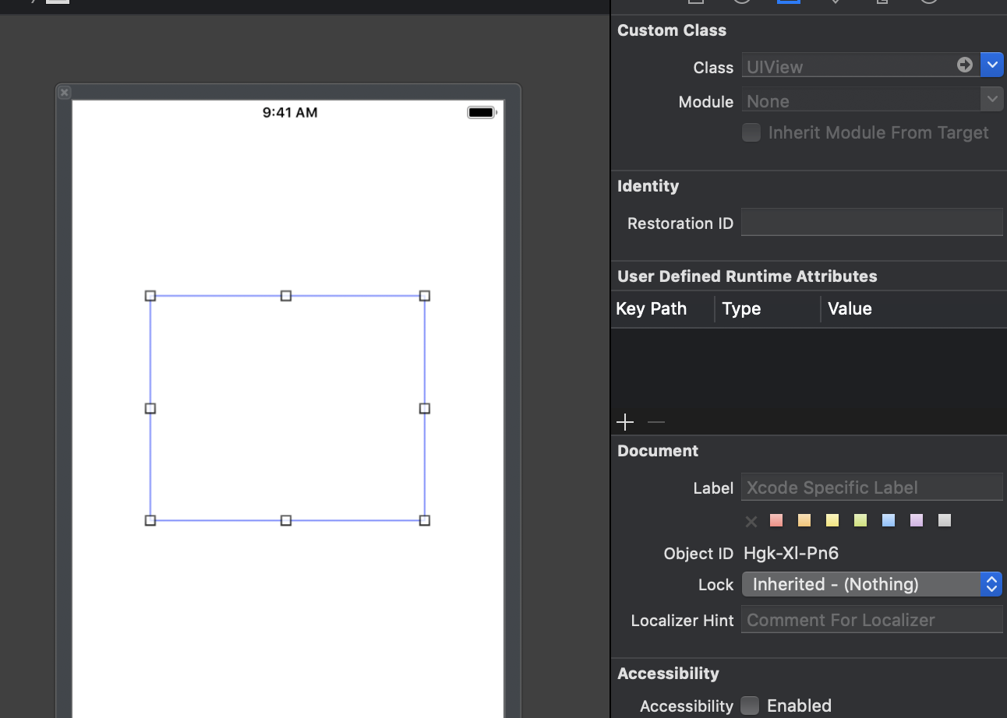Screen dimensions: 1007x718
Task: Click the top-left resize handle of selected view
Action: tap(150, 296)
